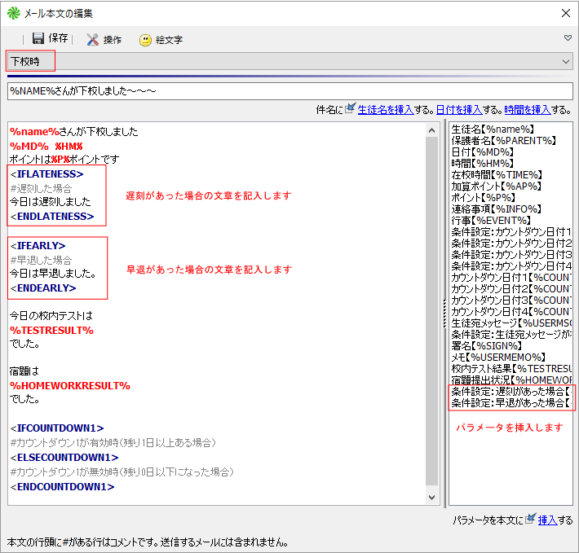Select ポイント【%P%】 parameter
Screen dimensions: 579x553
point(484,198)
